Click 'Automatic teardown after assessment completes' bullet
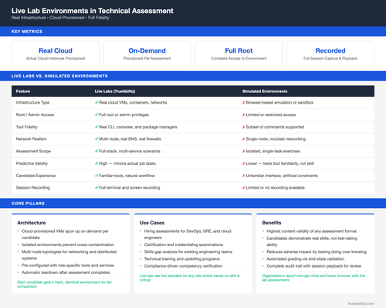The height and width of the screenshot is (308, 386). [66, 272]
